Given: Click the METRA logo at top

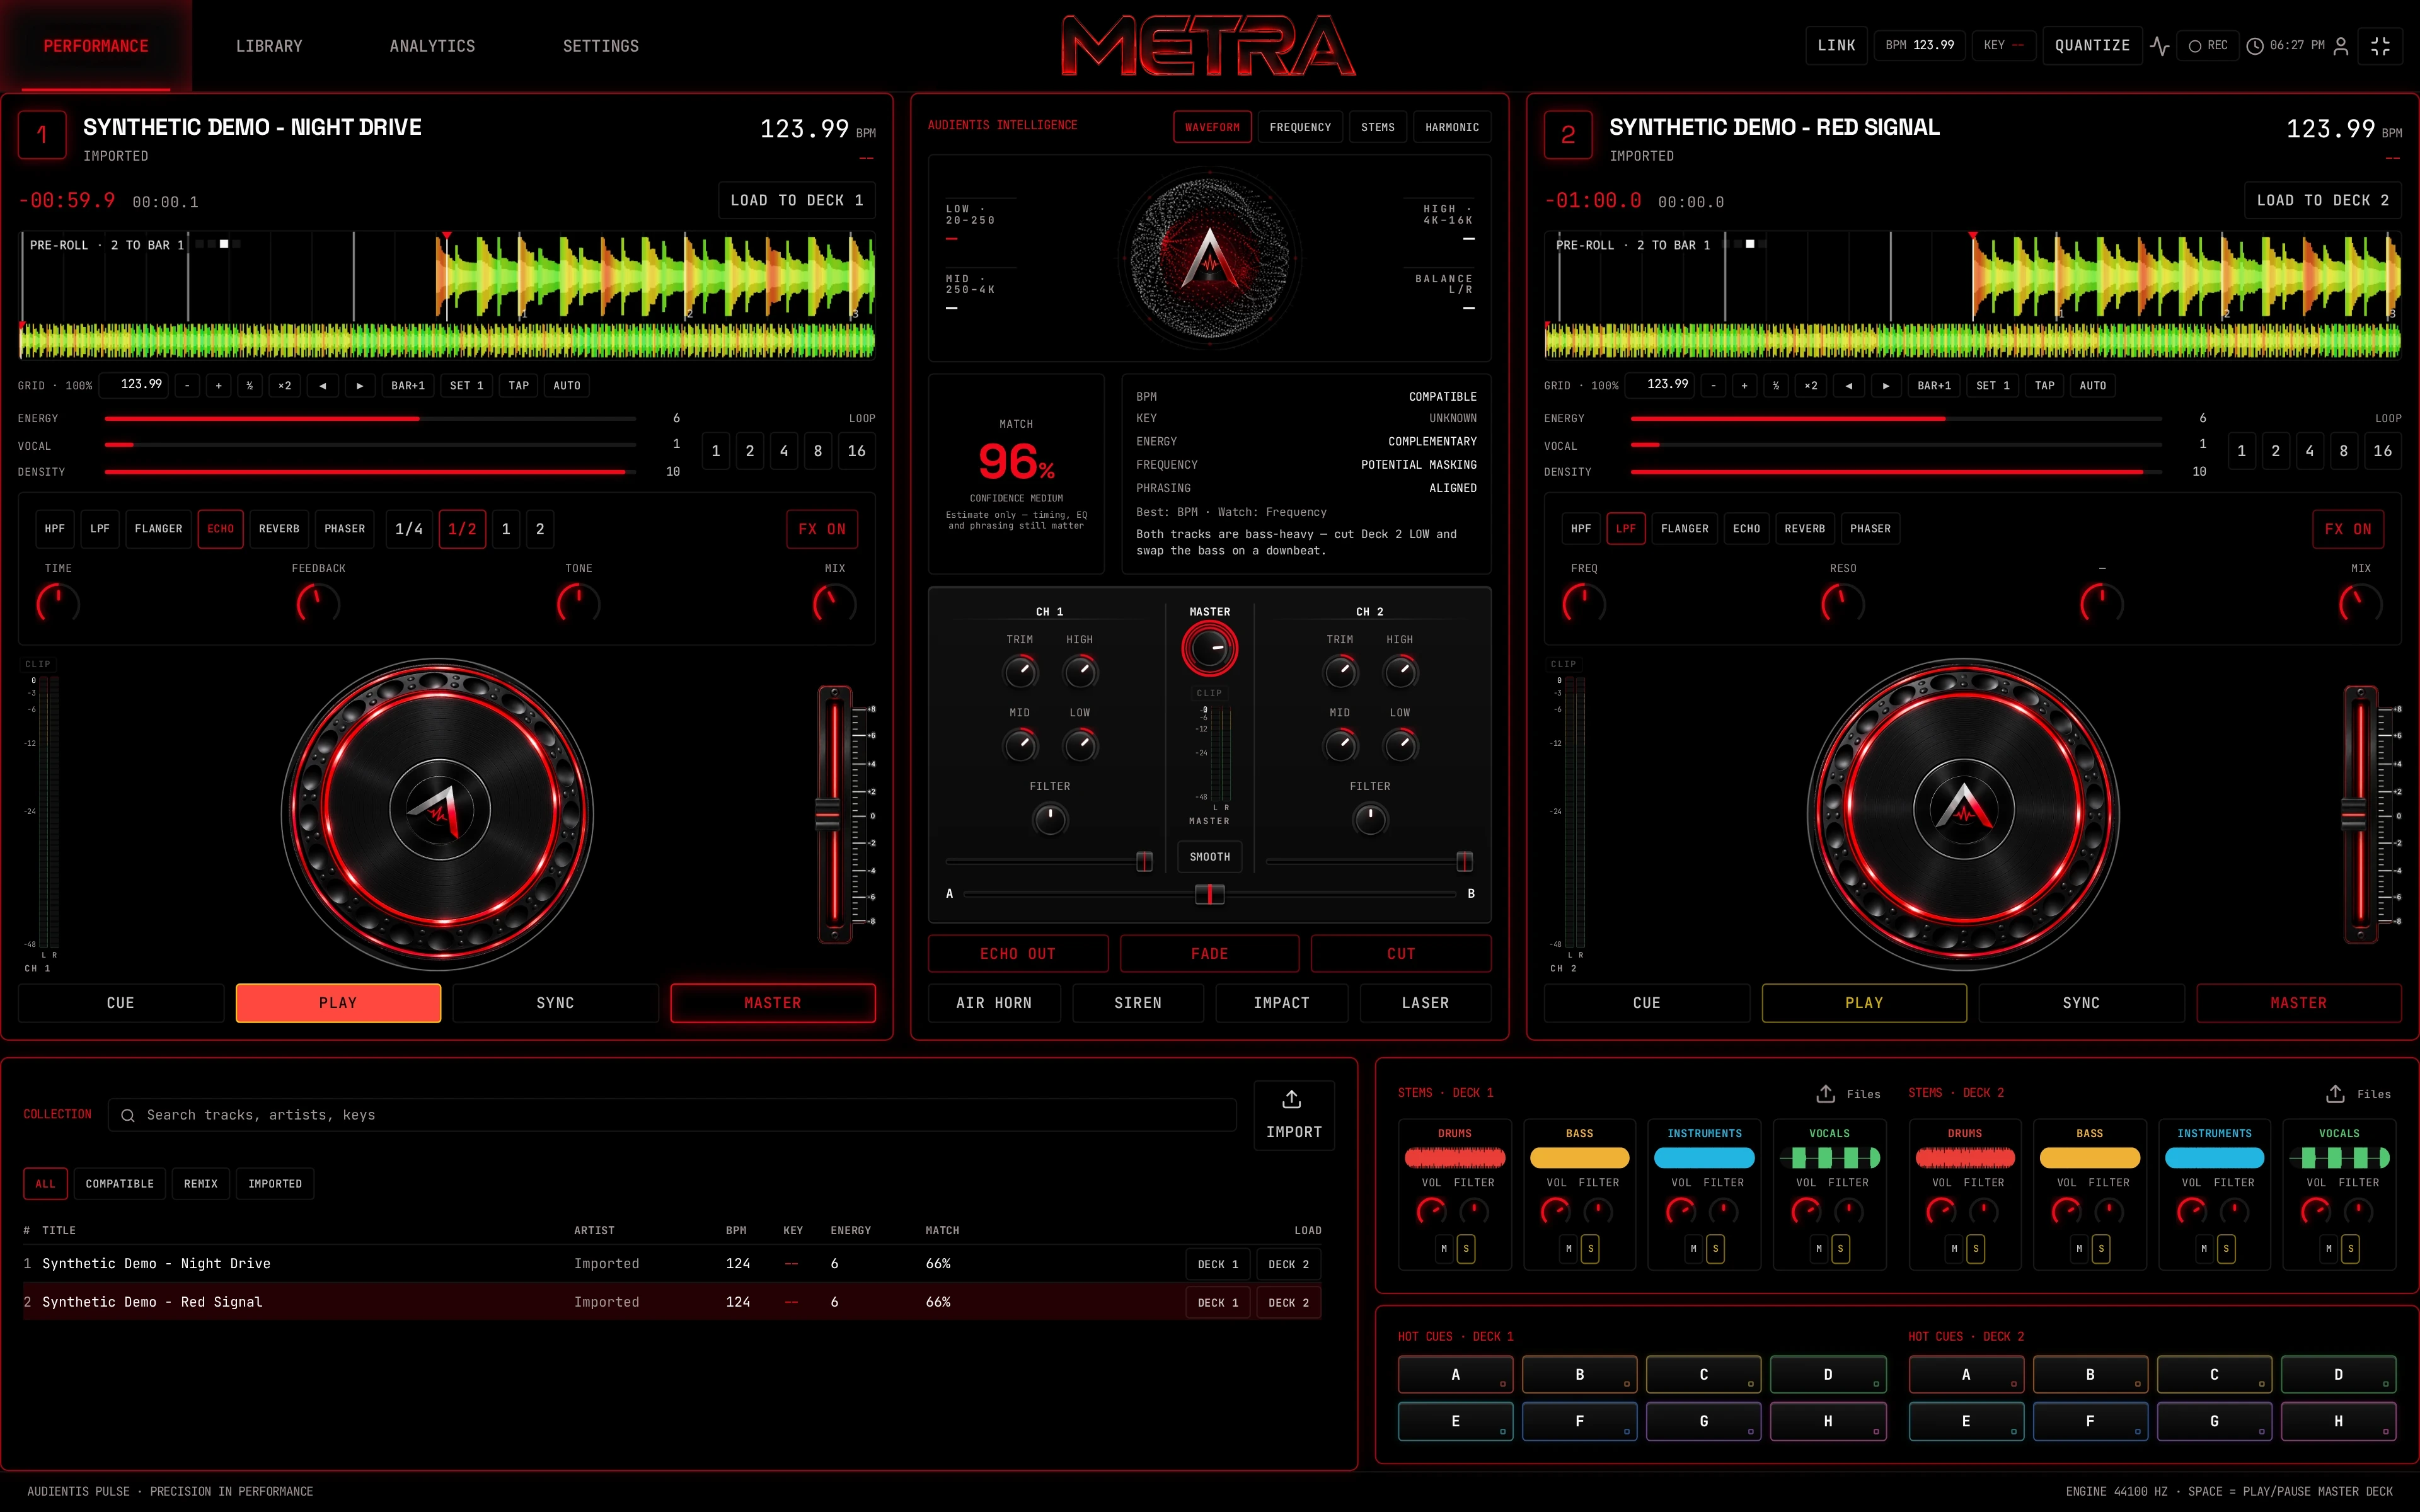Looking at the screenshot, I should (x=1209, y=46).
